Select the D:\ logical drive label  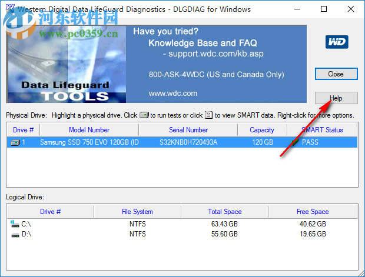click(26, 234)
